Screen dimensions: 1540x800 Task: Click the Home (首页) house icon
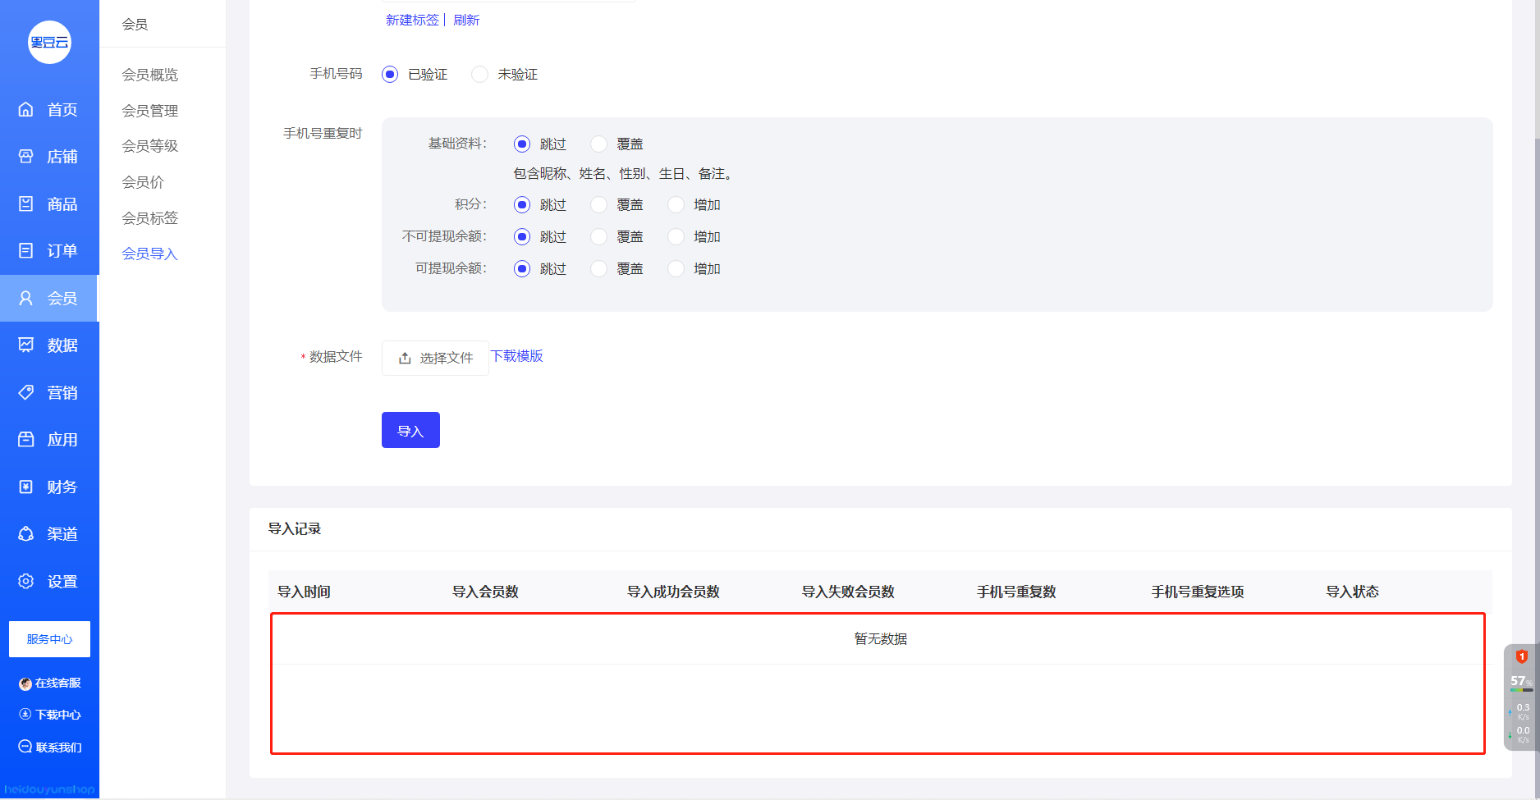tap(26, 109)
